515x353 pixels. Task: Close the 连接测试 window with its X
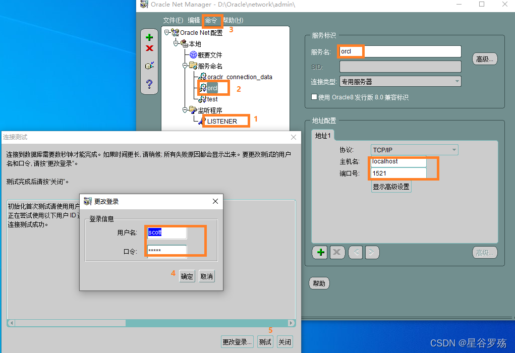click(x=294, y=137)
